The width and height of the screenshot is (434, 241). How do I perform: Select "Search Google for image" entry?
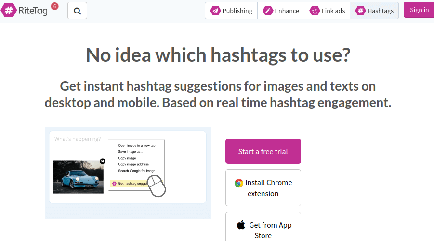[137, 171]
